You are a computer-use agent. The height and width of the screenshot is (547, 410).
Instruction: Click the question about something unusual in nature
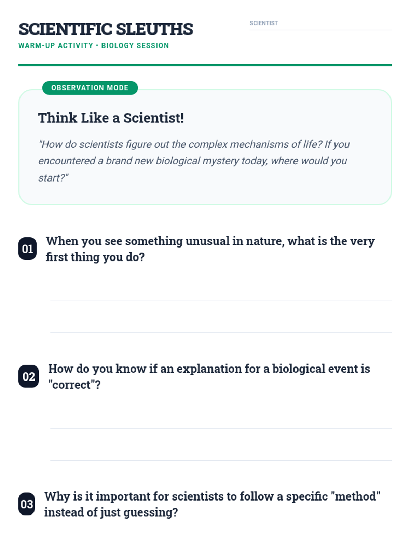[210, 249]
